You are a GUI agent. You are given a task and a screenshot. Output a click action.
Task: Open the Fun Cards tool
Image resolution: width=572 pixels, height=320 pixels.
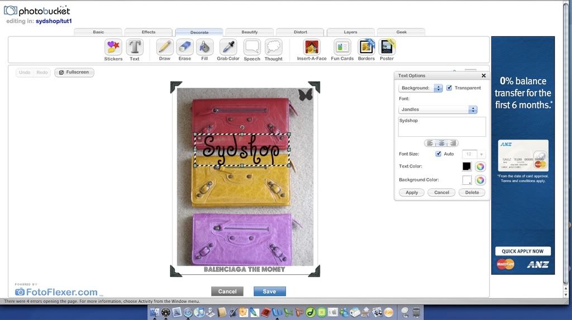(x=342, y=47)
